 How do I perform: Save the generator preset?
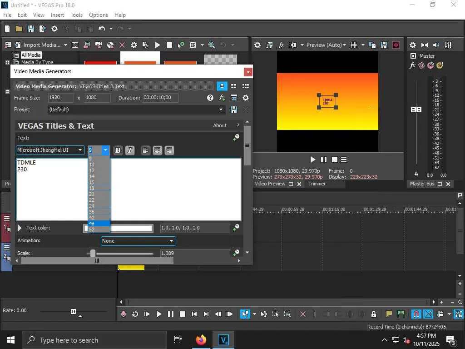(x=234, y=110)
